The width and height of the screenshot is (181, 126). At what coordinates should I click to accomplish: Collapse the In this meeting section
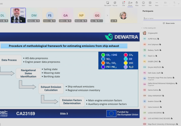[x=142, y=28]
